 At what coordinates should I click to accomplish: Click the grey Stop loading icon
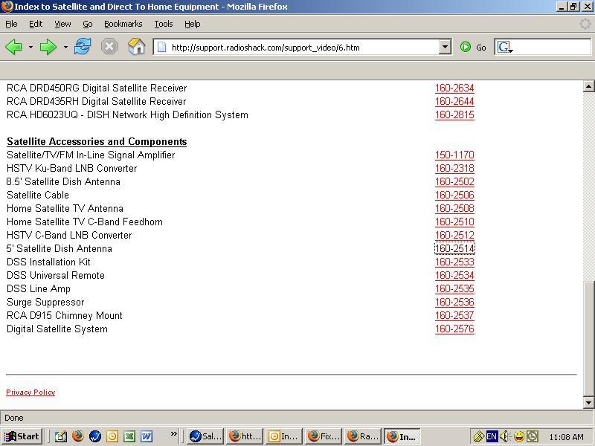pos(109,47)
